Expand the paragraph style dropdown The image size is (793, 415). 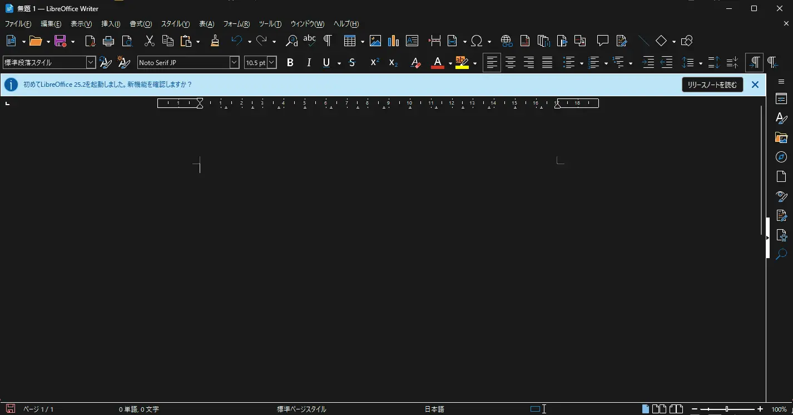pos(91,63)
